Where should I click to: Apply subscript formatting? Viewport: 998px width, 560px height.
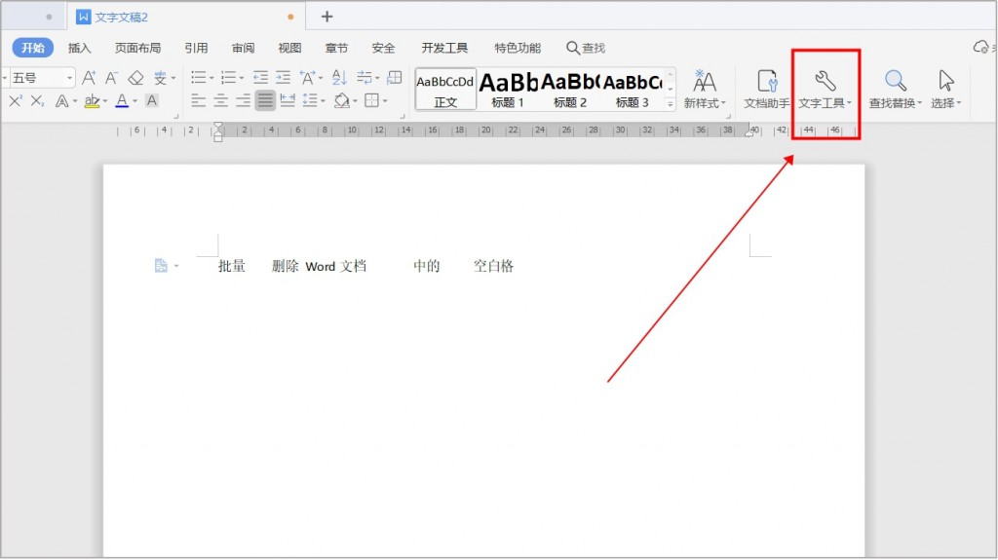(x=38, y=100)
